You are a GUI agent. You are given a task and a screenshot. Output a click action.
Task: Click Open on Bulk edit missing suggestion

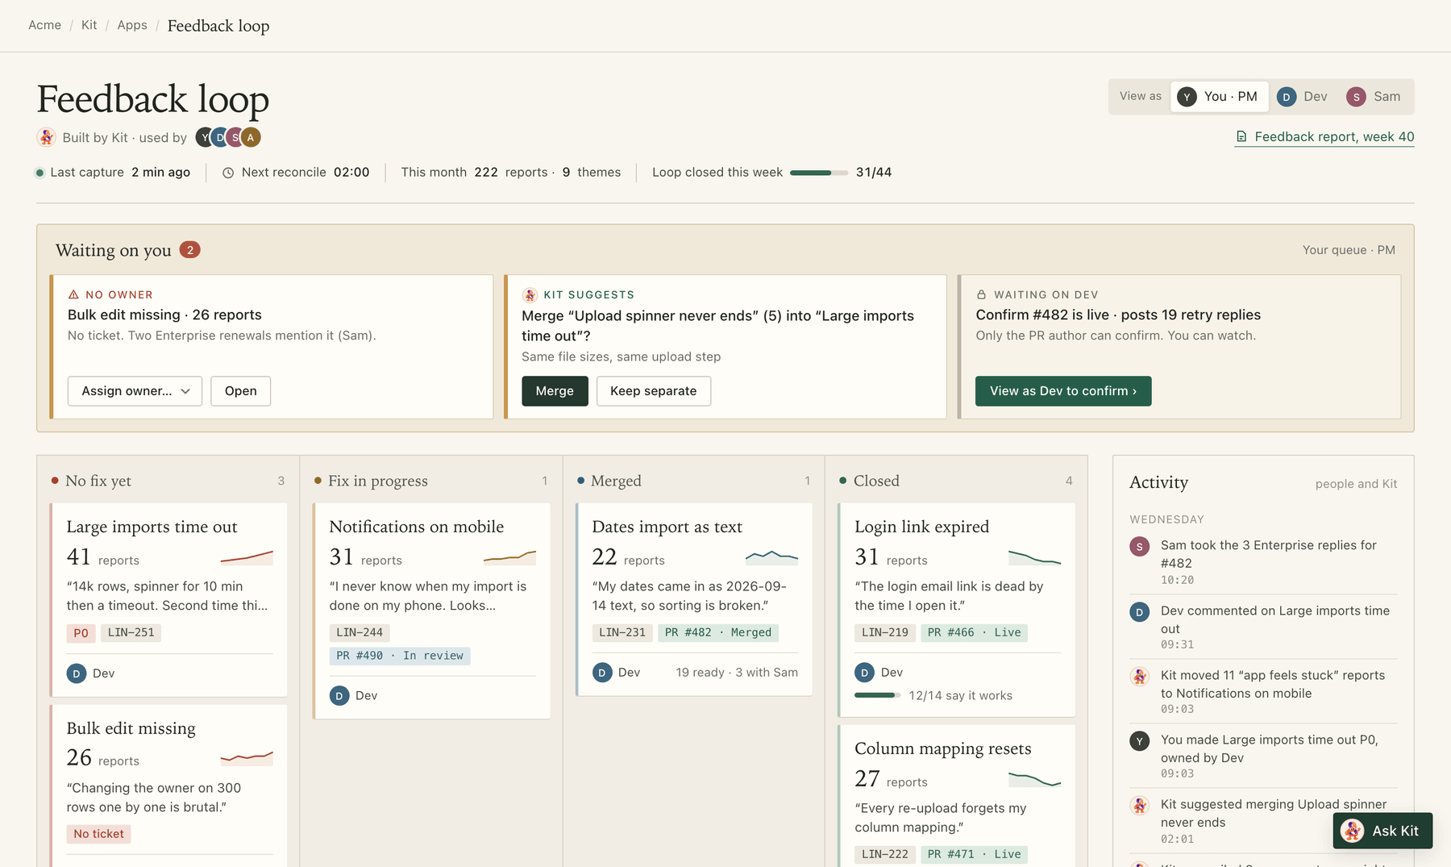pyautogui.click(x=240, y=391)
